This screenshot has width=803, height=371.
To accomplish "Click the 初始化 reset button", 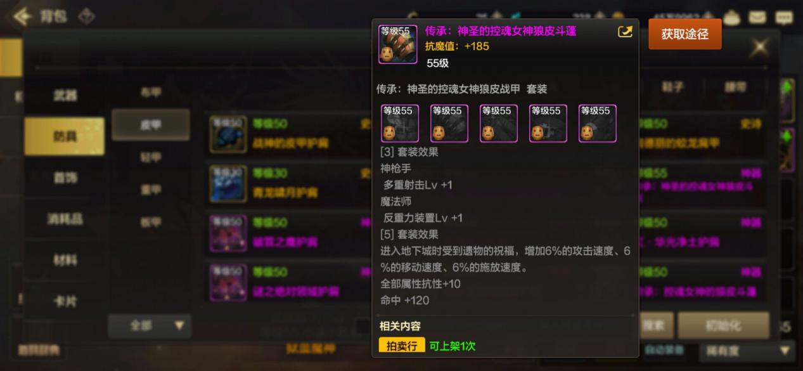I will point(723,325).
